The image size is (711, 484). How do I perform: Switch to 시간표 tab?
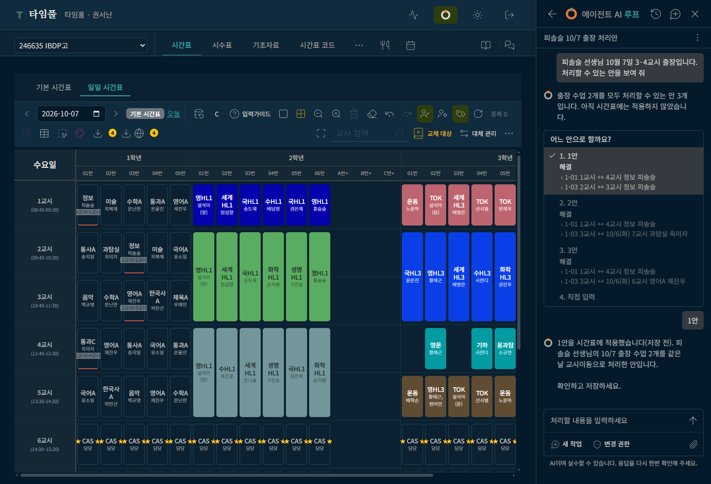coord(181,45)
